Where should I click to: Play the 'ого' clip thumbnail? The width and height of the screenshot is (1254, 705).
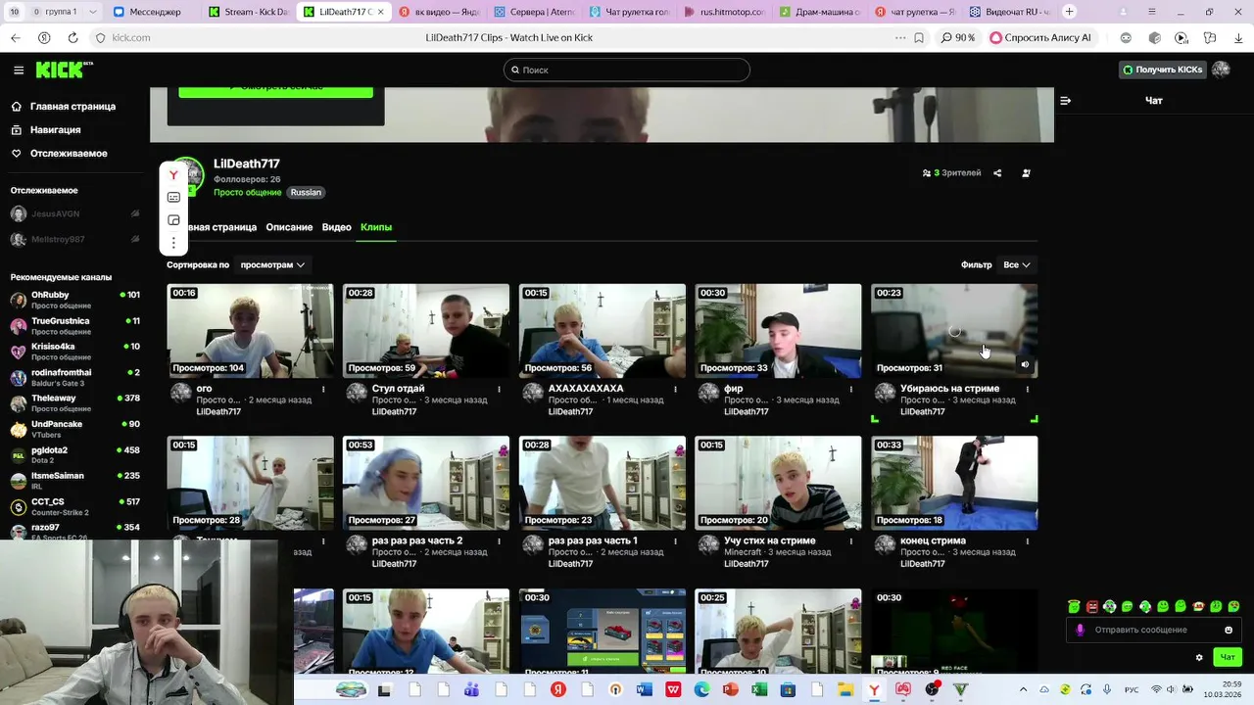[250, 331]
